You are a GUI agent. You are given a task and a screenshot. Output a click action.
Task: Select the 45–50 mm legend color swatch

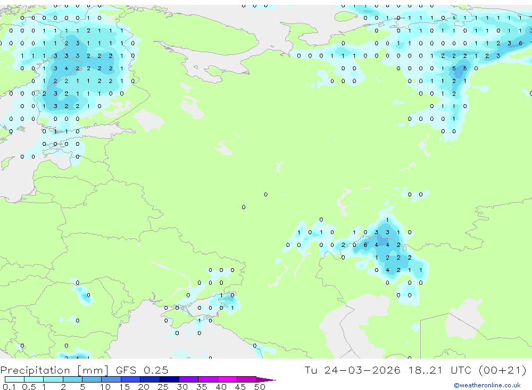coord(247,379)
